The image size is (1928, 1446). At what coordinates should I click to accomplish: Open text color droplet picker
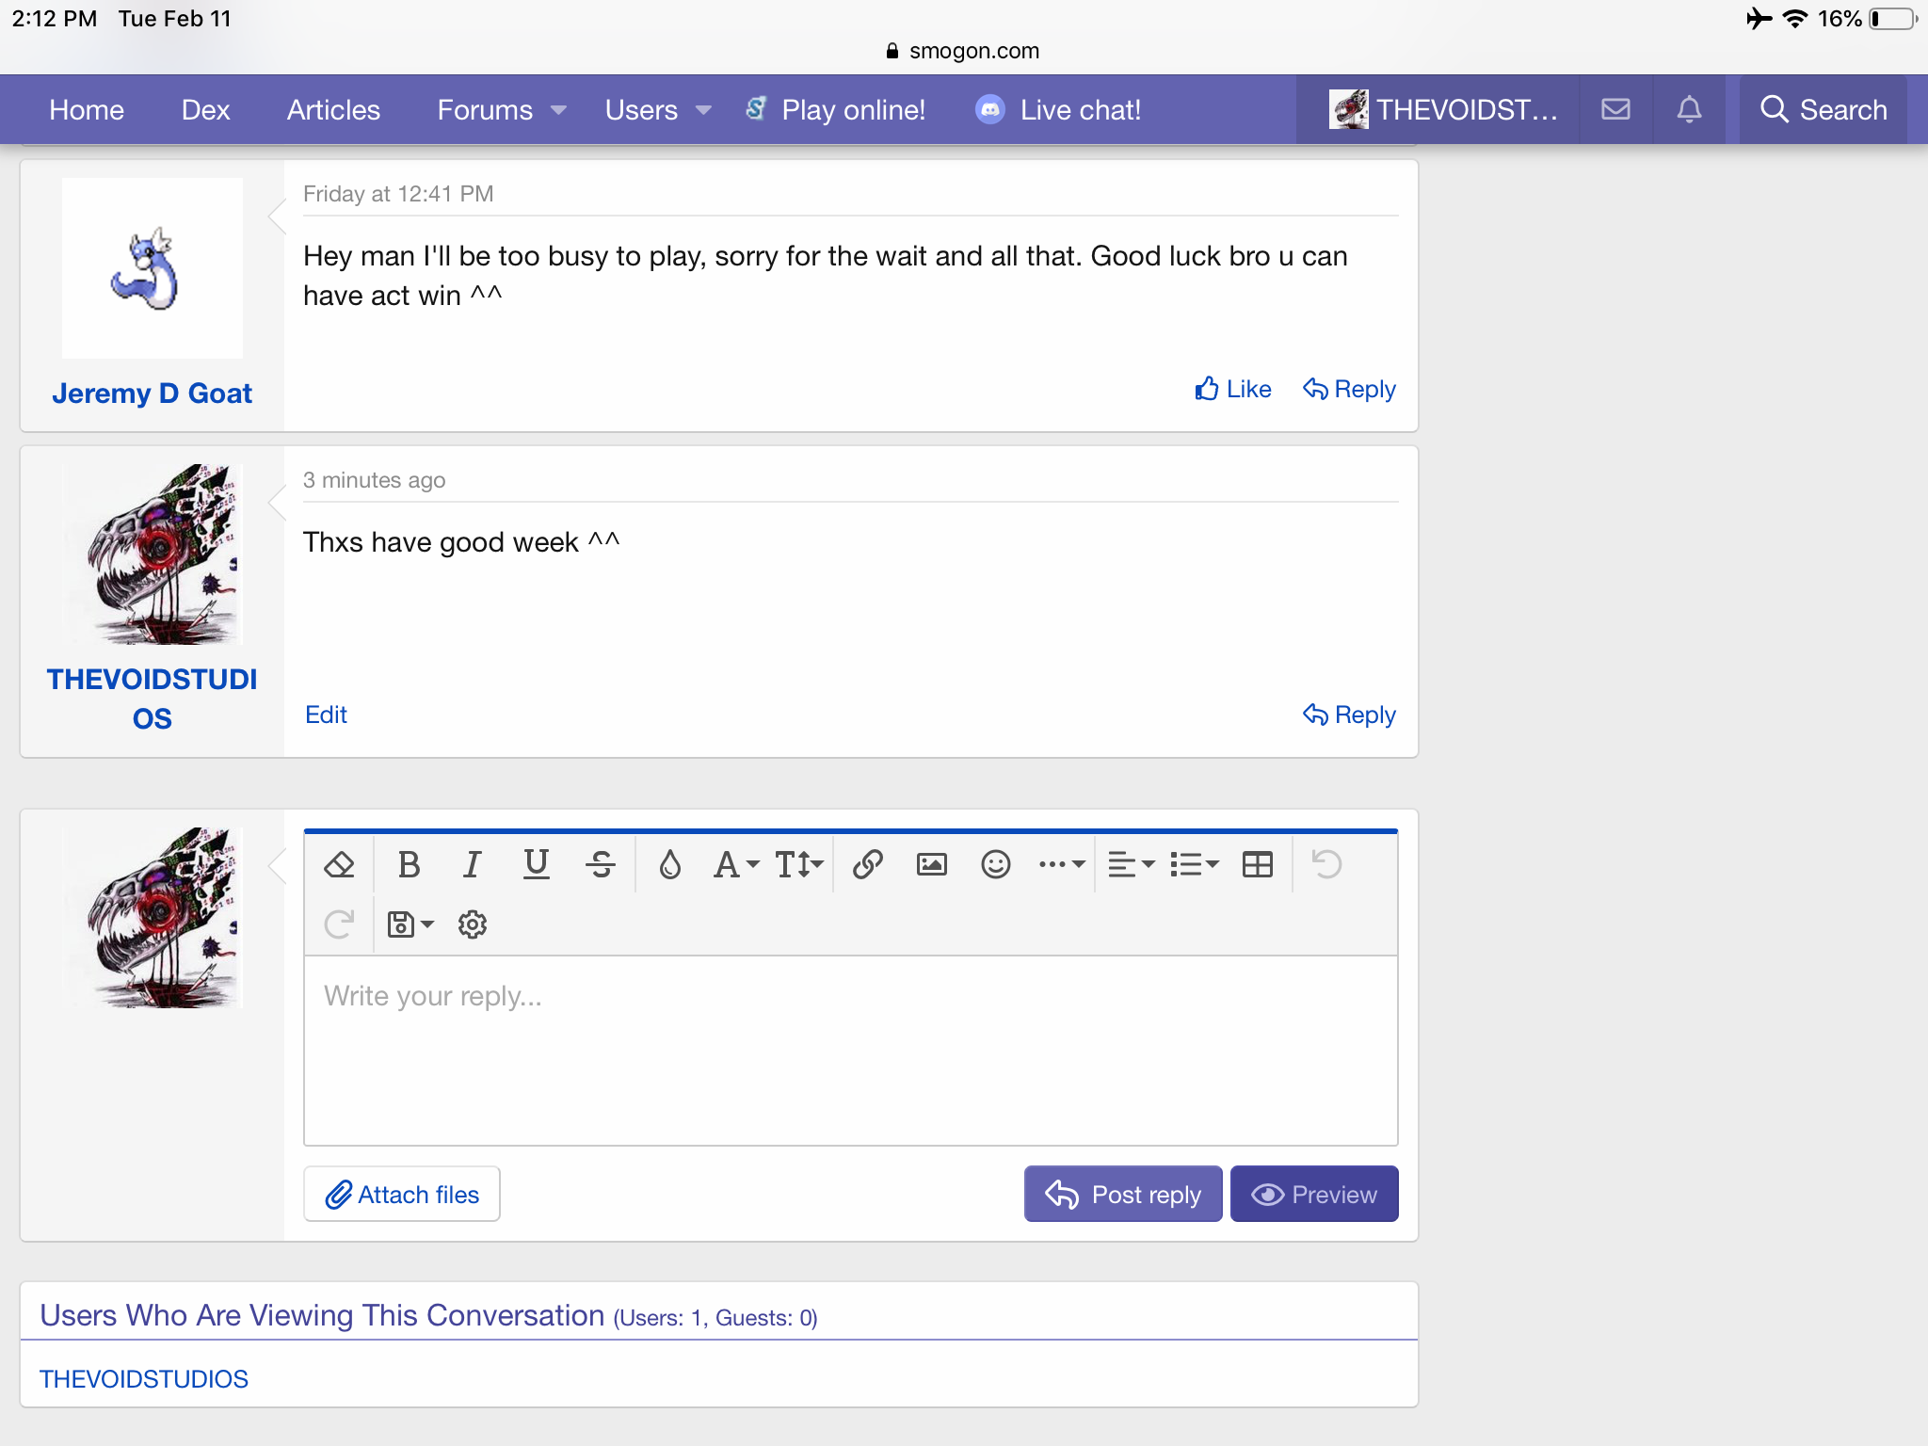[669, 864]
